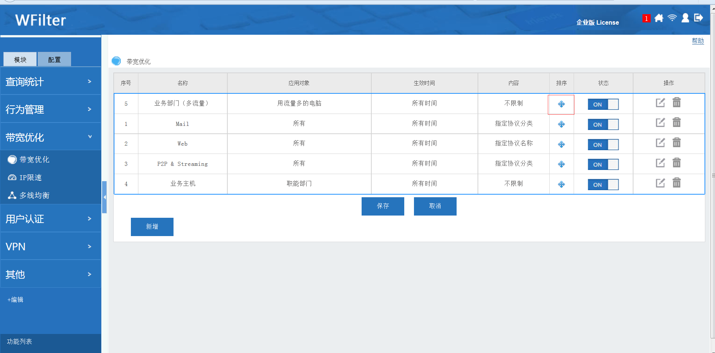Toggle off the Mail rule status
Image resolution: width=715 pixels, height=353 pixels.
coord(603,124)
